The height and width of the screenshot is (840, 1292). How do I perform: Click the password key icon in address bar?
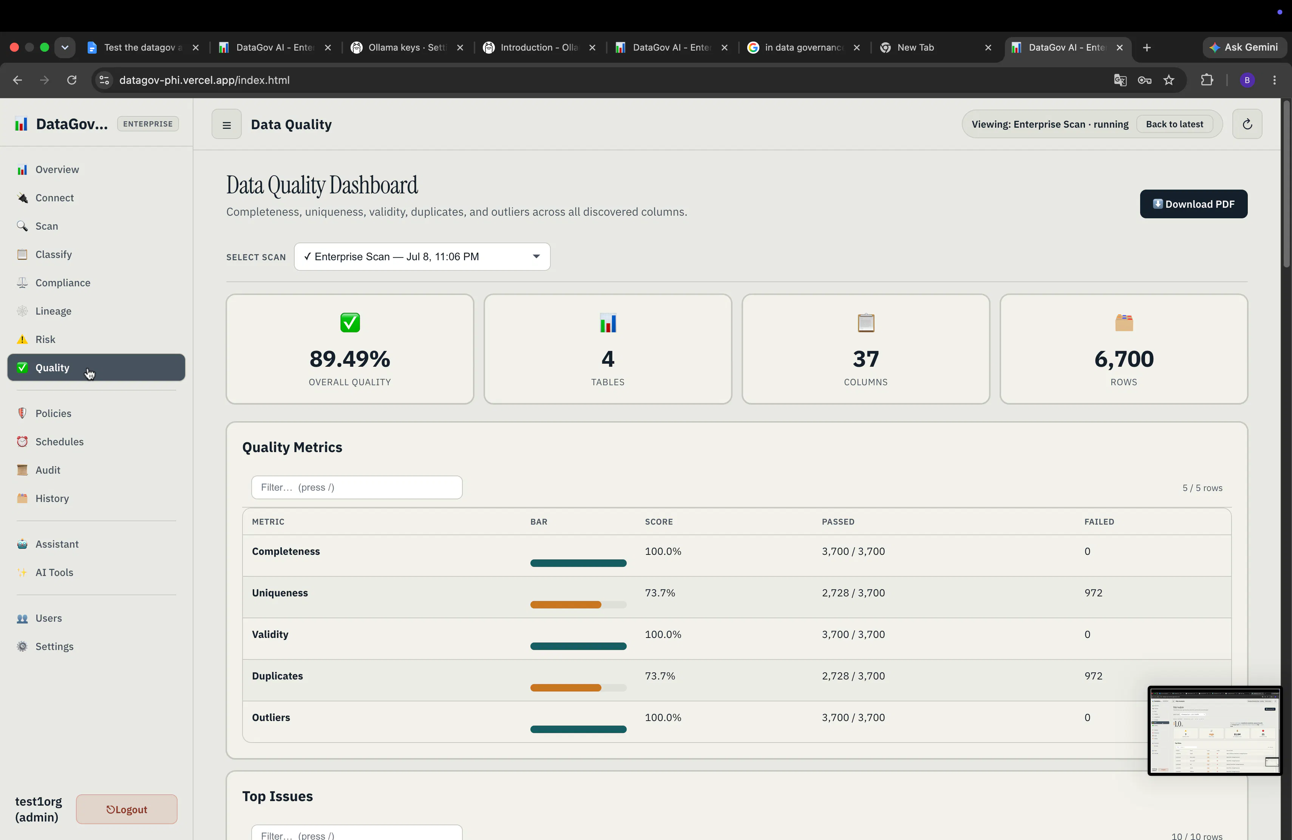pyautogui.click(x=1144, y=80)
